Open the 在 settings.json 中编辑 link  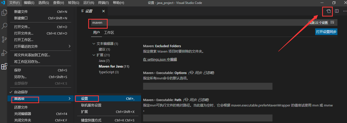160,59
